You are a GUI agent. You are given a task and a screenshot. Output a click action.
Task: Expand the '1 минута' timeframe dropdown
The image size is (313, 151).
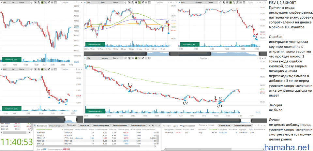tap(105, 58)
